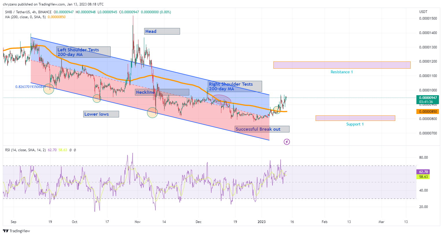The image size is (443, 236).
Task: Select the Head annotation label
Action: (162, 31)
